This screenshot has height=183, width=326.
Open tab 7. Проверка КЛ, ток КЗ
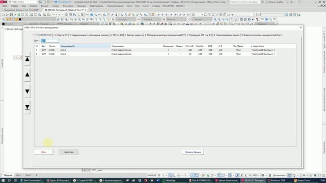[199, 35]
